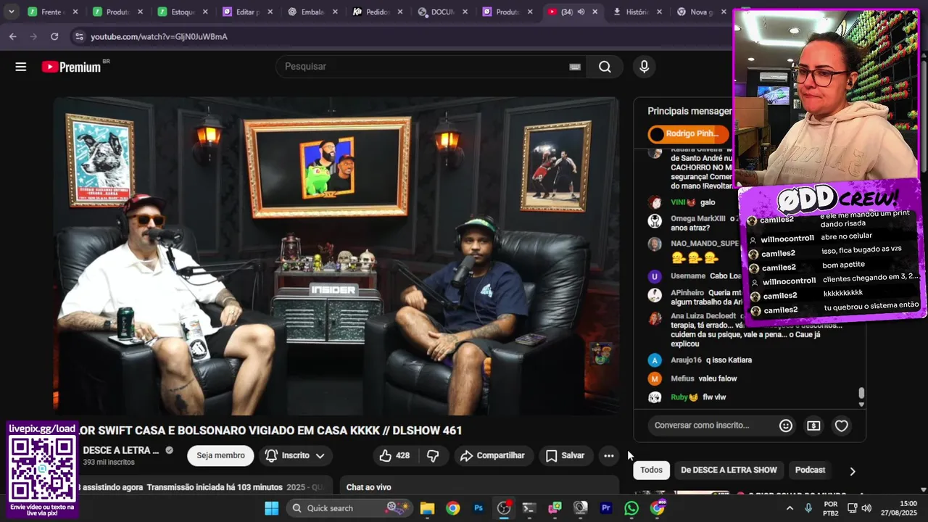The image size is (928, 522).
Task: Show more filter chips with right arrow
Action: [852, 471]
